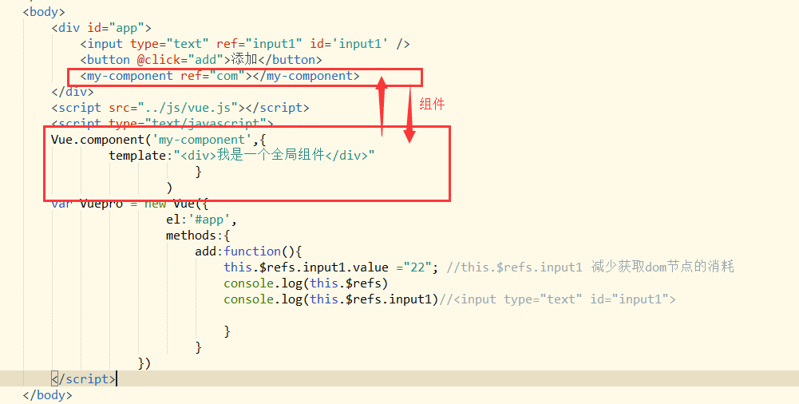Click the methods:{ line
Screen dimensions: 799x404
(198, 236)
